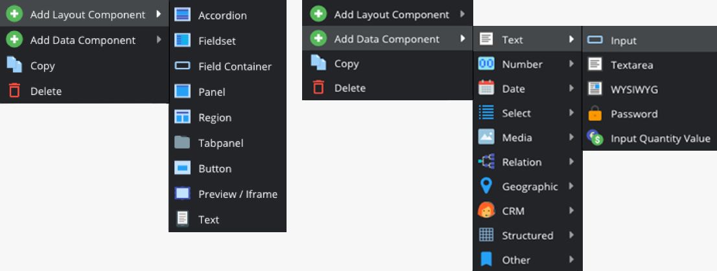Choose the Tabpanel folder icon
Screen dimensions: 717x271
(x=182, y=143)
